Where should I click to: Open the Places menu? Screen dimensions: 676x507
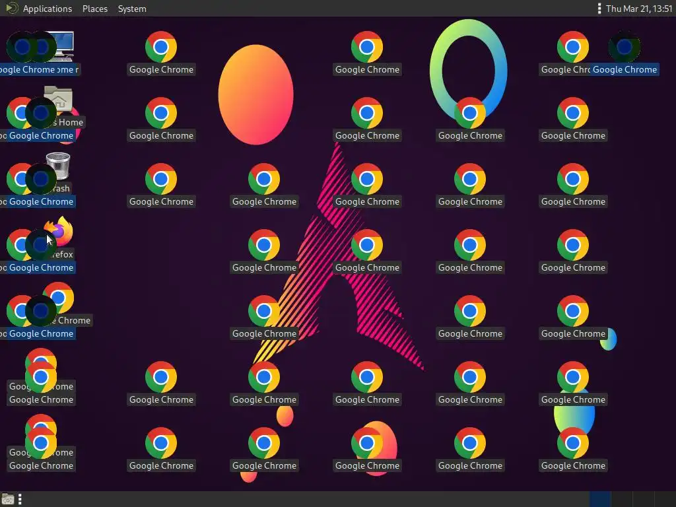click(95, 9)
